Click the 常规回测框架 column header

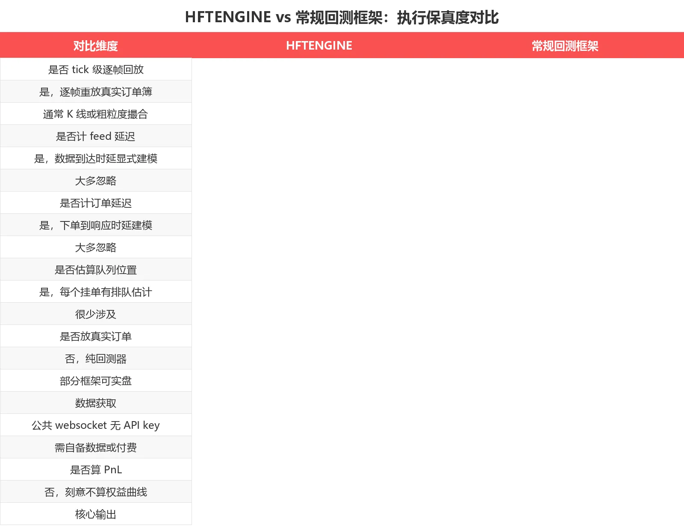point(565,45)
